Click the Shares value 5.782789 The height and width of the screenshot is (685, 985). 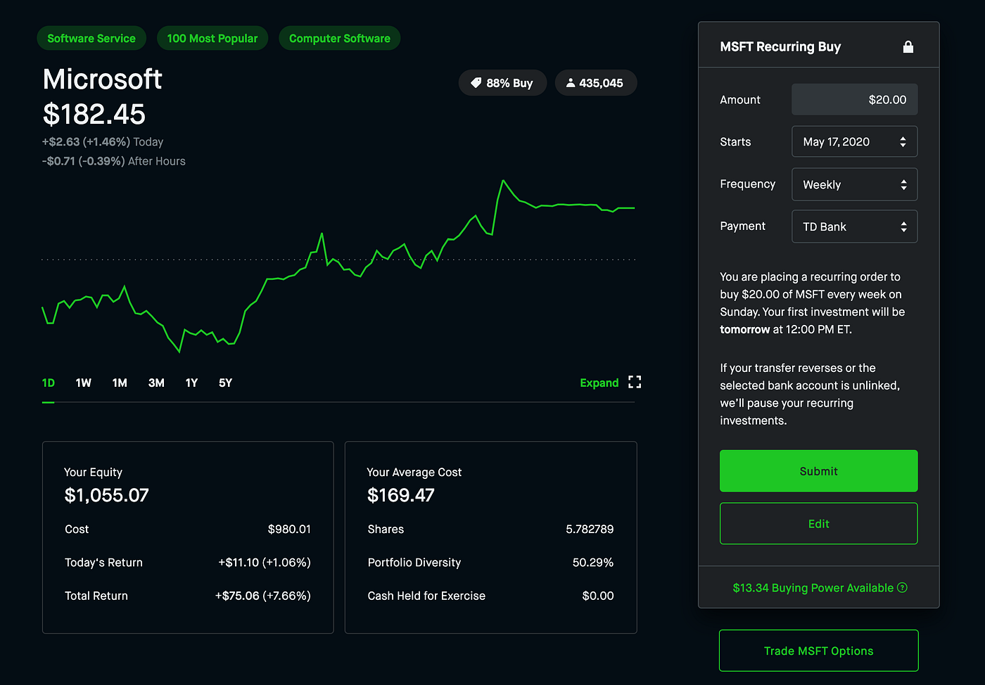coord(590,529)
